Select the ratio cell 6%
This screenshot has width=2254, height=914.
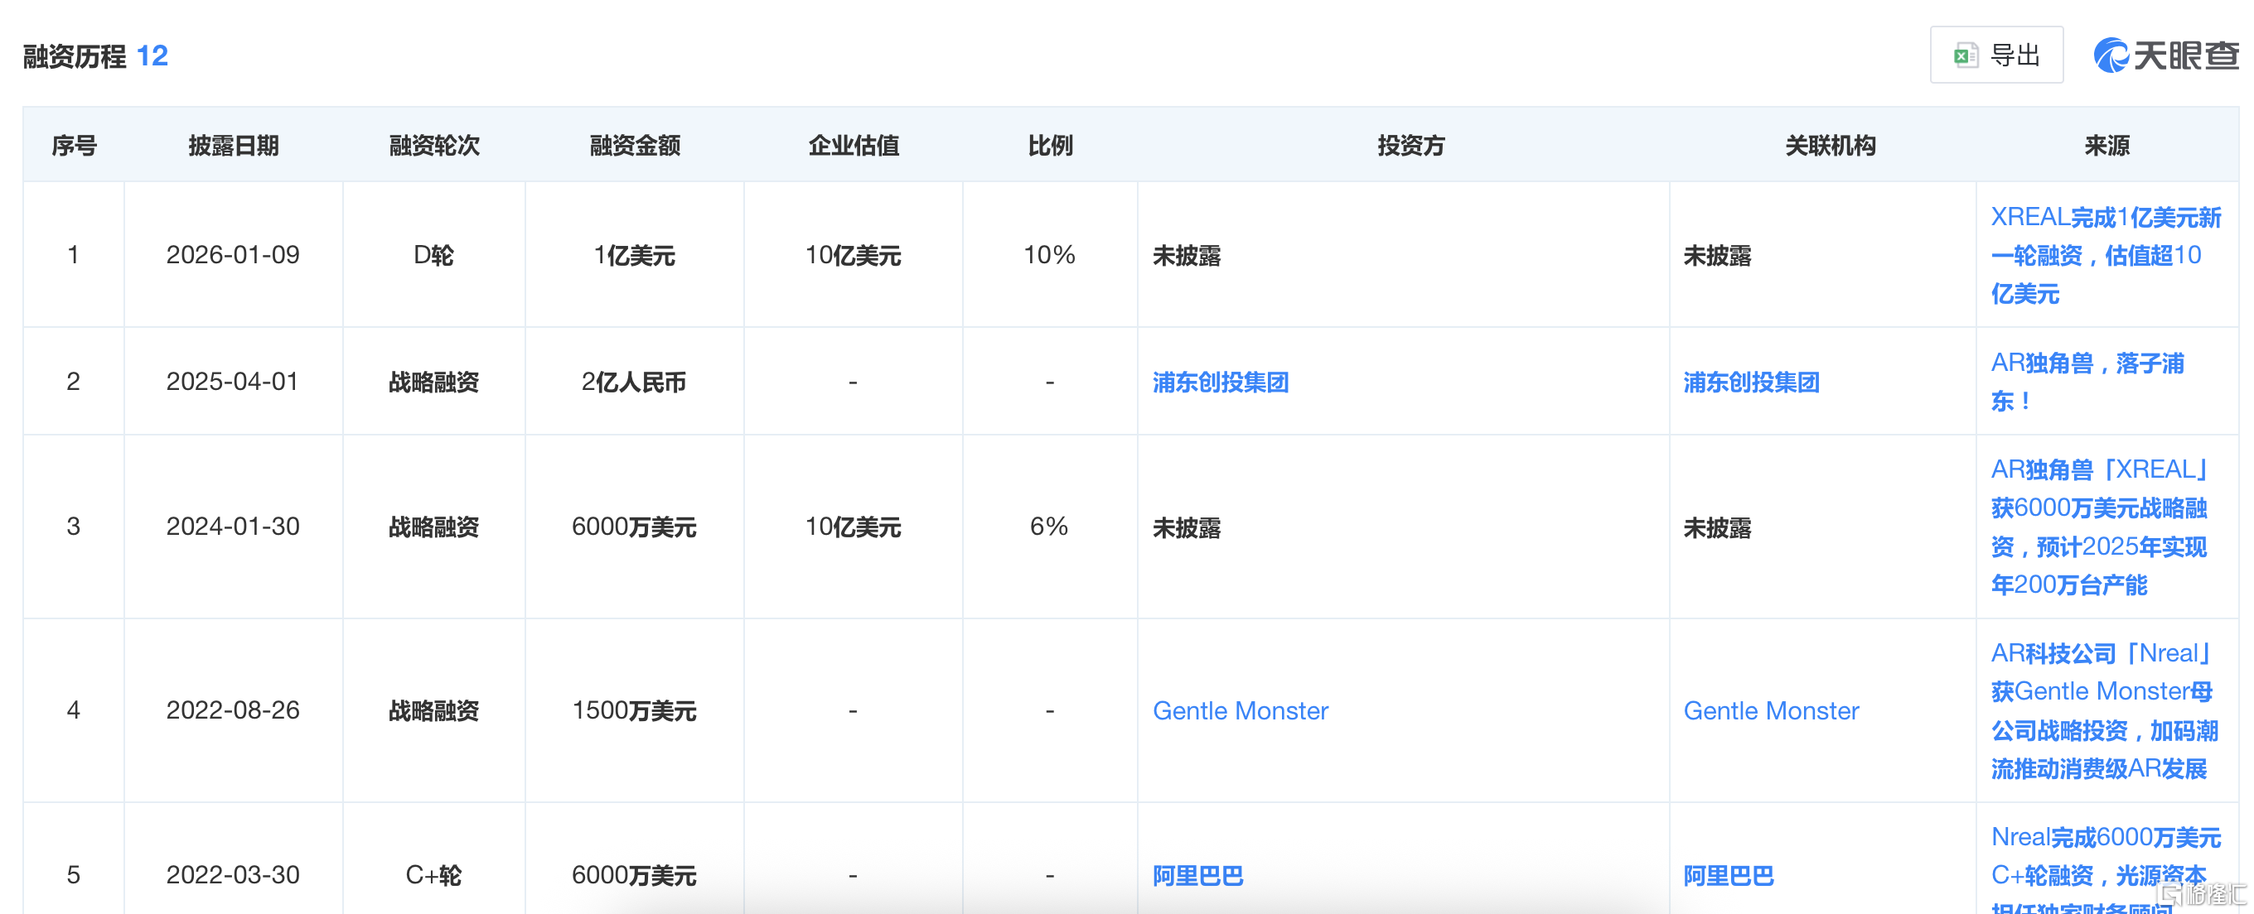[x=1050, y=527]
